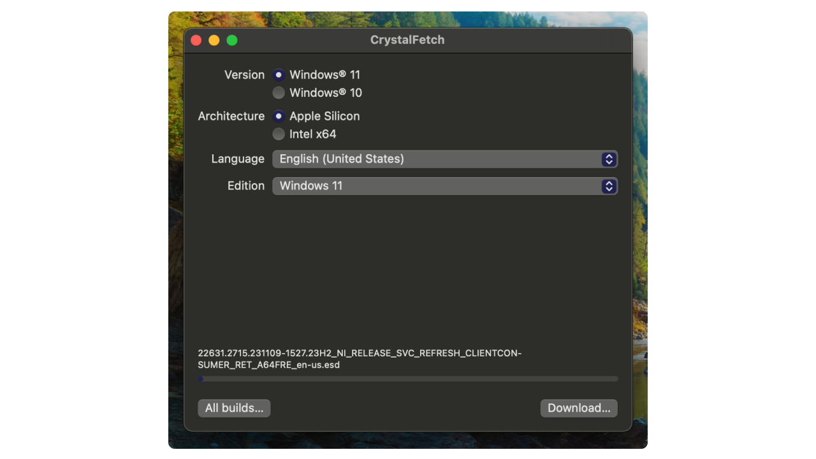Click the download progress bar
Image resolution: width=816 pixels, height=459 pixels.
407,379
